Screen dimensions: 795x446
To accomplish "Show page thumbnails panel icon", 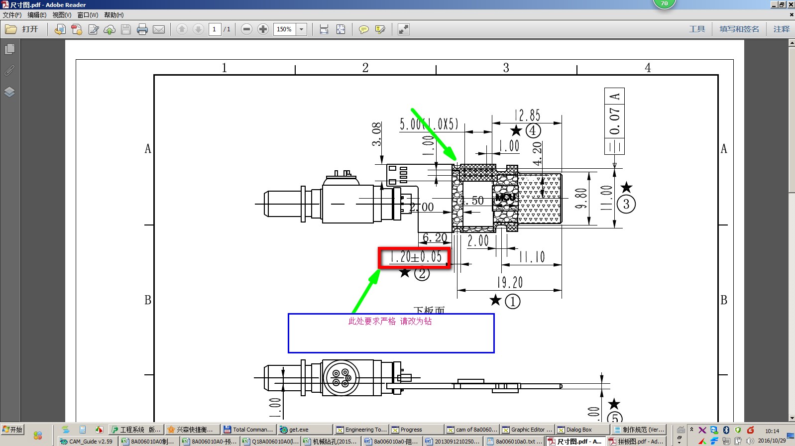I will click(x=9, y=49).
